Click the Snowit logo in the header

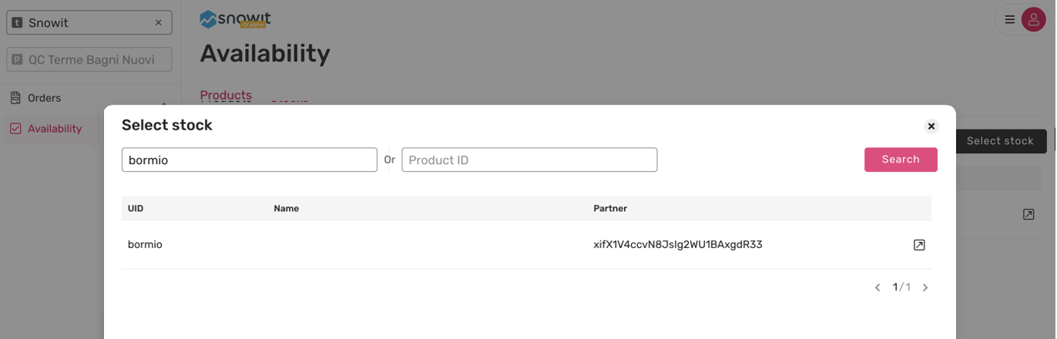235,19
